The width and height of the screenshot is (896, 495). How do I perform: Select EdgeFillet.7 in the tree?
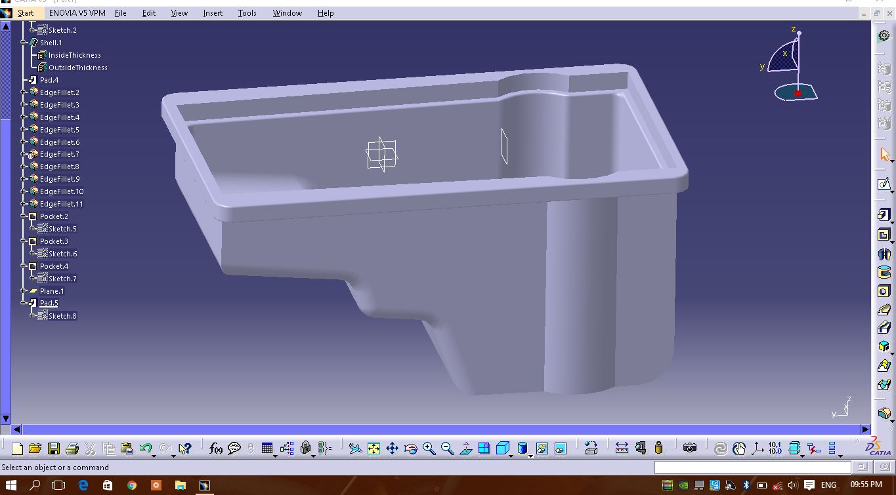coord(59,154)
